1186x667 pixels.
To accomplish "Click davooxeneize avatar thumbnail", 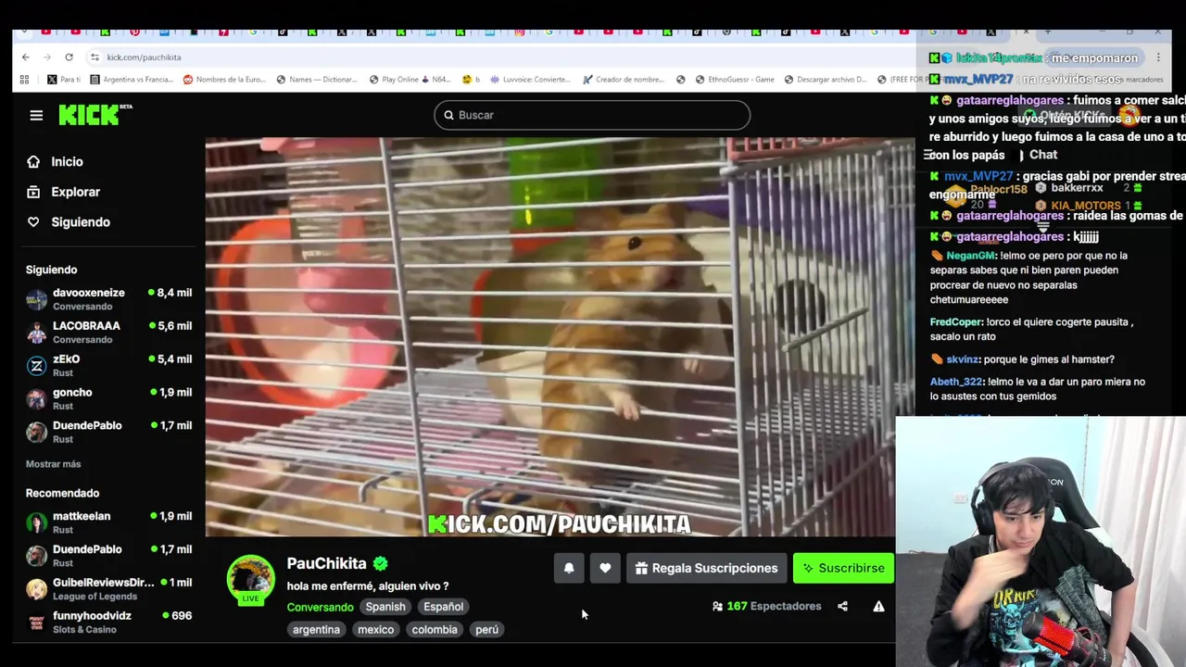I will pos(36,299).
